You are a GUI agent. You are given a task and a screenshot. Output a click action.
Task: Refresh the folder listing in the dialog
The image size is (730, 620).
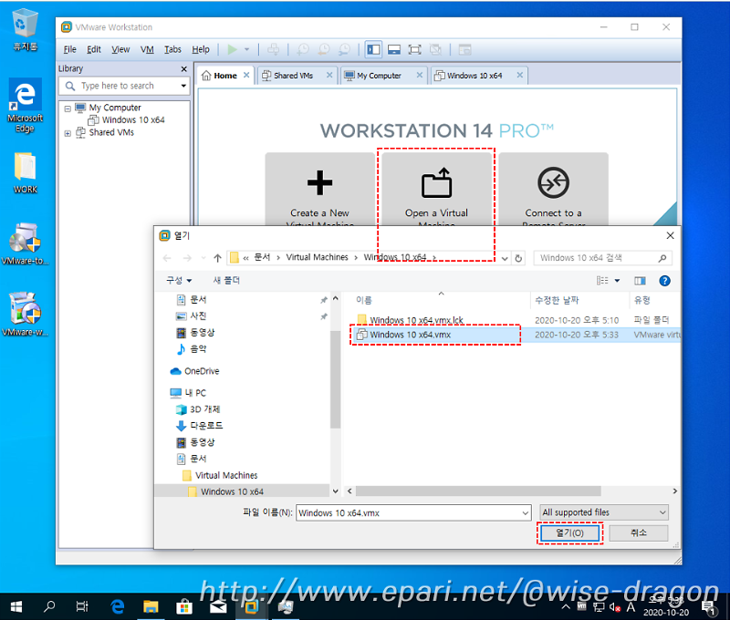coord(518,259)
